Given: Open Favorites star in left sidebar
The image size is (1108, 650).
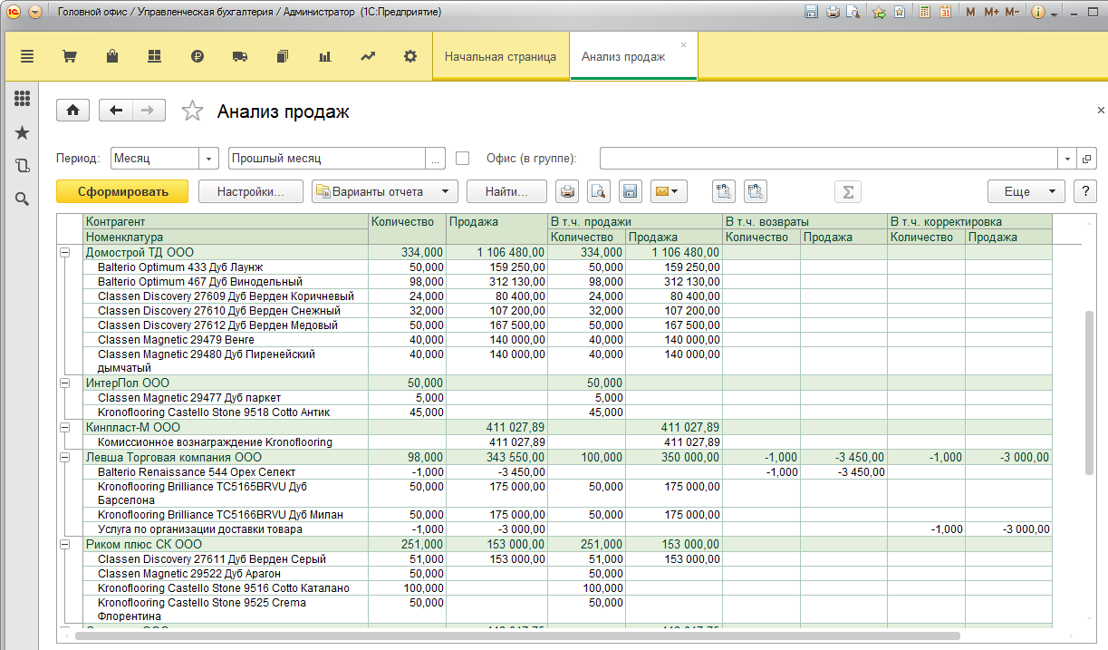Looking at the screenshot, I should click(23, 133).
